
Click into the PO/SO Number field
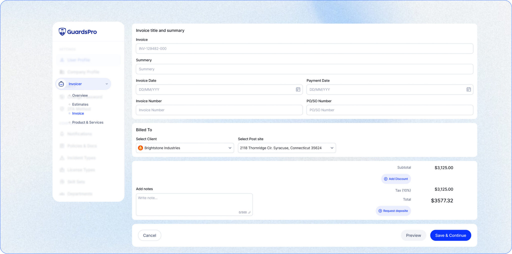pos(389,110)
